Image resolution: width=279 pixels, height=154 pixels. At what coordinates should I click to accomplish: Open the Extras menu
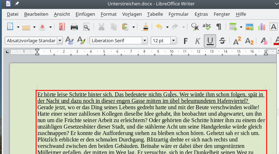[201, 14]
